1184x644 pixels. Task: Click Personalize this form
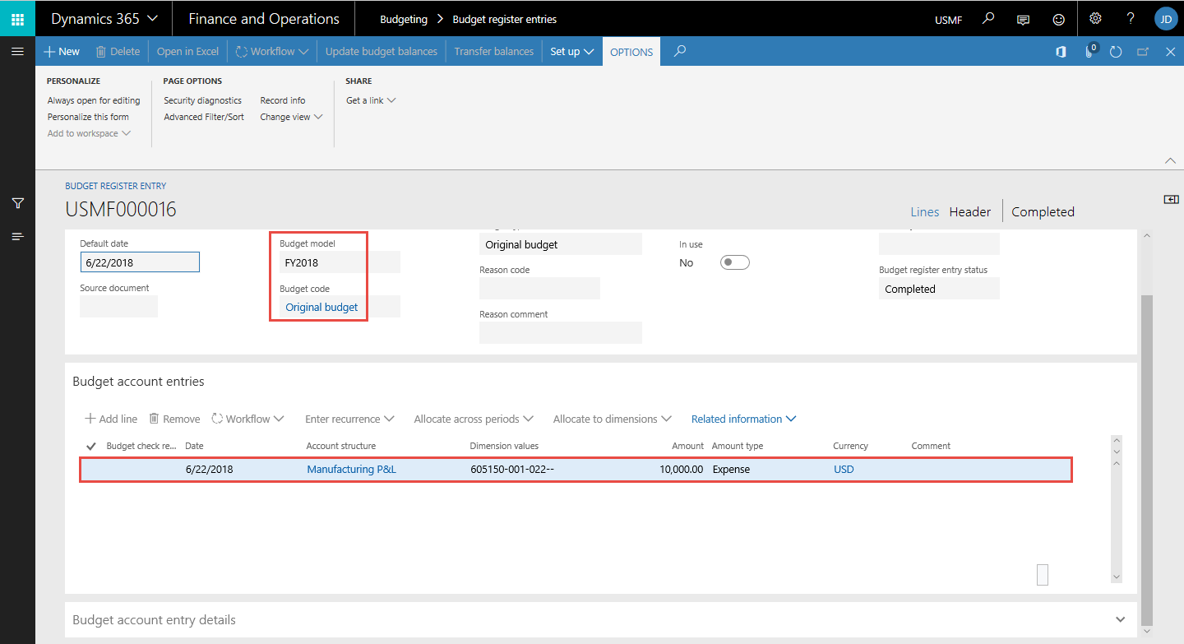[88, 117]
